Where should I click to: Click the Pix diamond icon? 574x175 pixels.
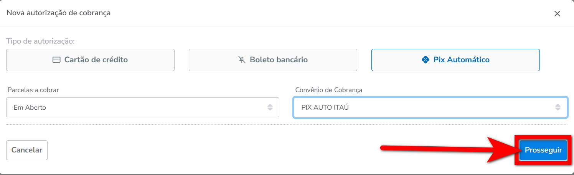pyautogui.click(x=425, y=60)
